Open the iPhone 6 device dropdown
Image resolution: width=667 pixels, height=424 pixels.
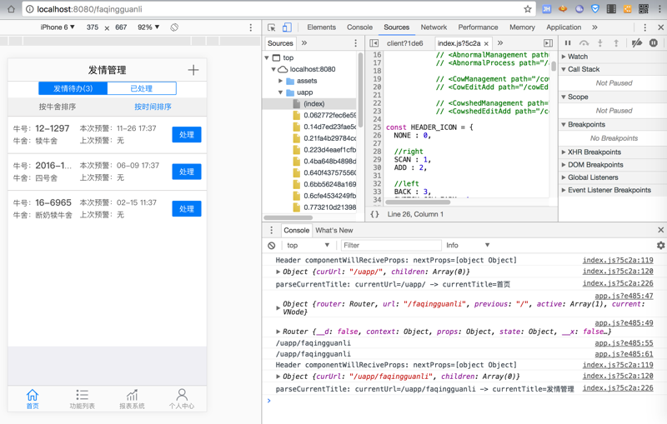tap(58, 27)
